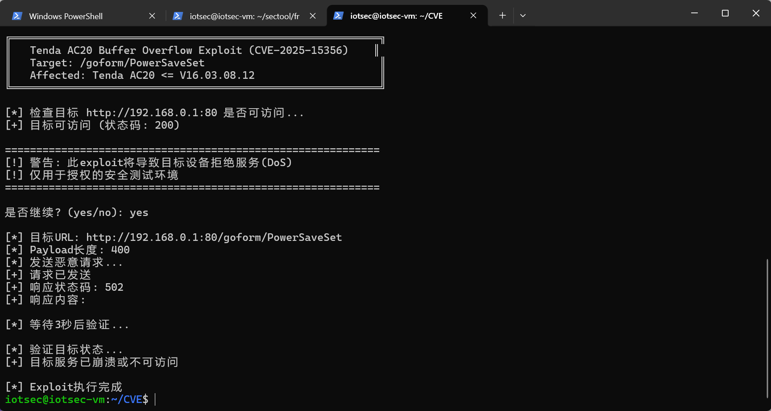
Task: Click the '是否继续? (yes/no): yes' prompt line
Action: 77,212
